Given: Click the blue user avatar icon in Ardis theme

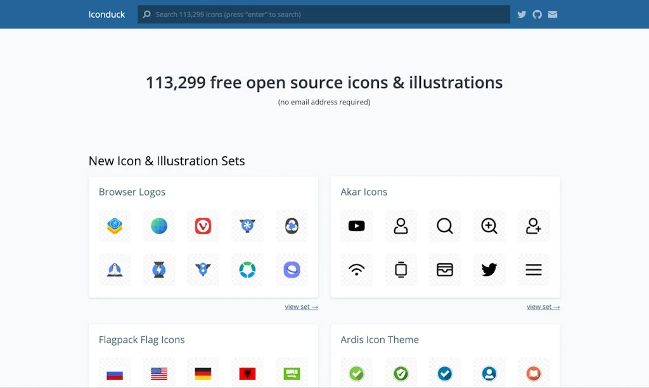Looking at the screenshot, I should tap(489, 373).
